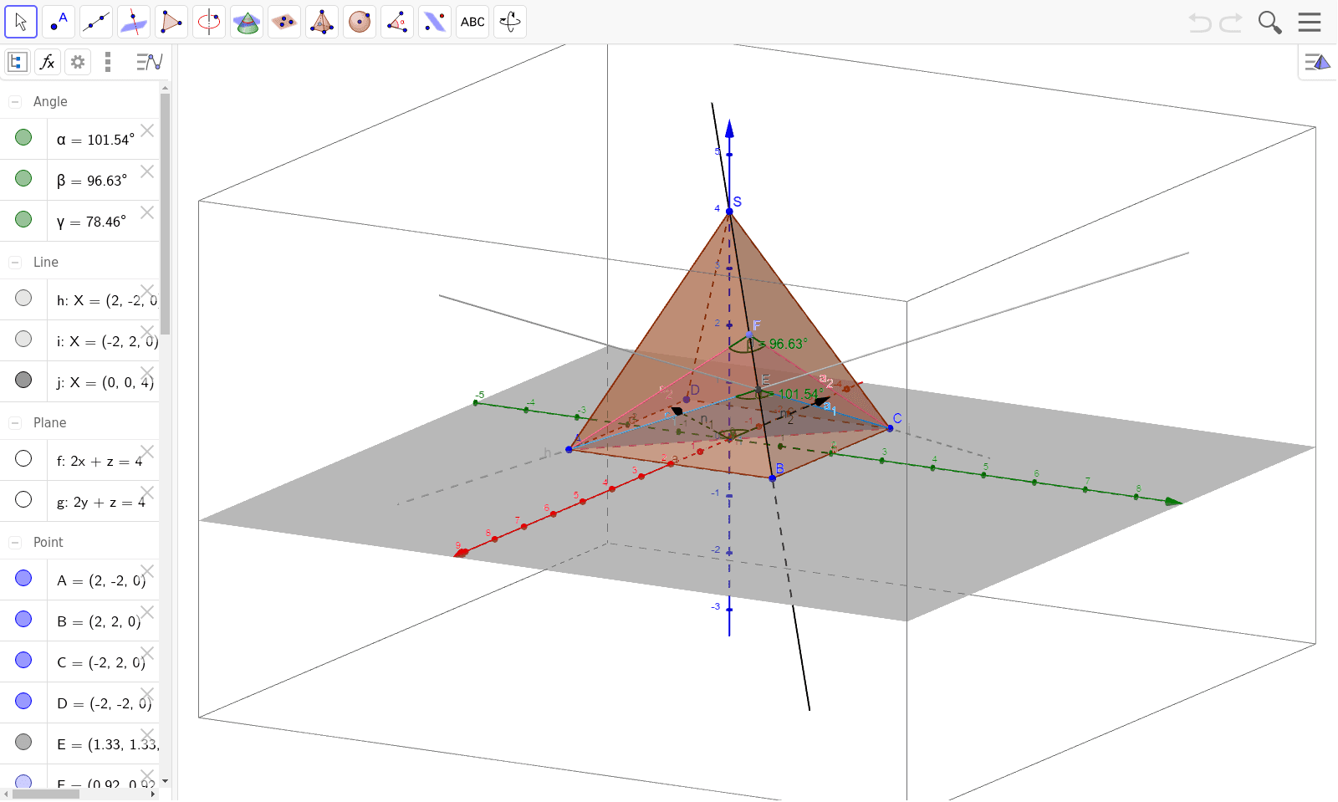
Task: Toggle visibility of line j
Action: (23, 380)
